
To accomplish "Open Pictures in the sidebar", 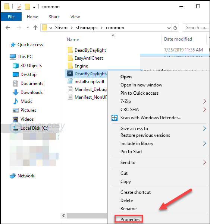I will tap(28, 110).
